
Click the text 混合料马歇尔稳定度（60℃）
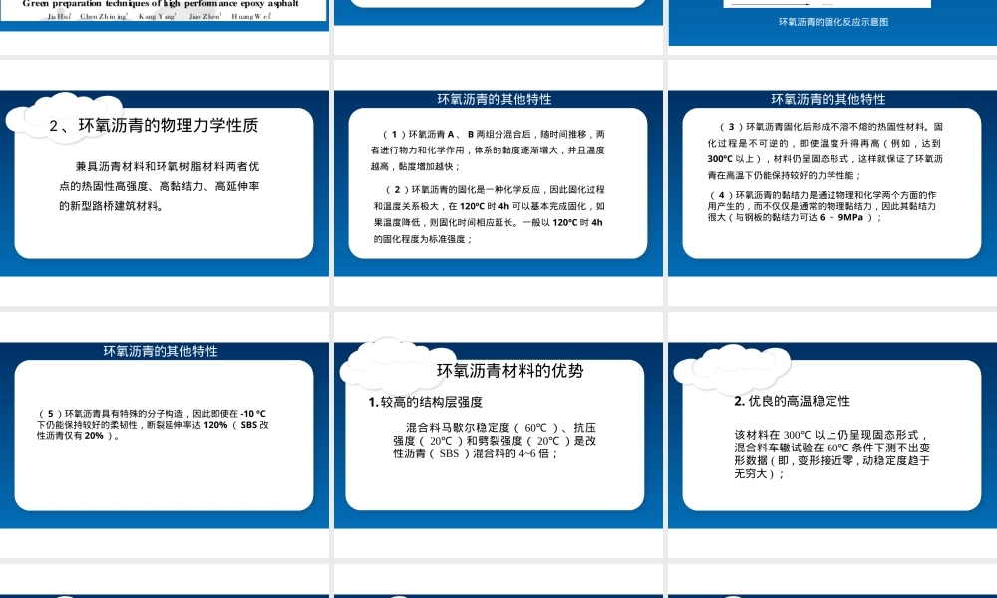coord(483,428)
